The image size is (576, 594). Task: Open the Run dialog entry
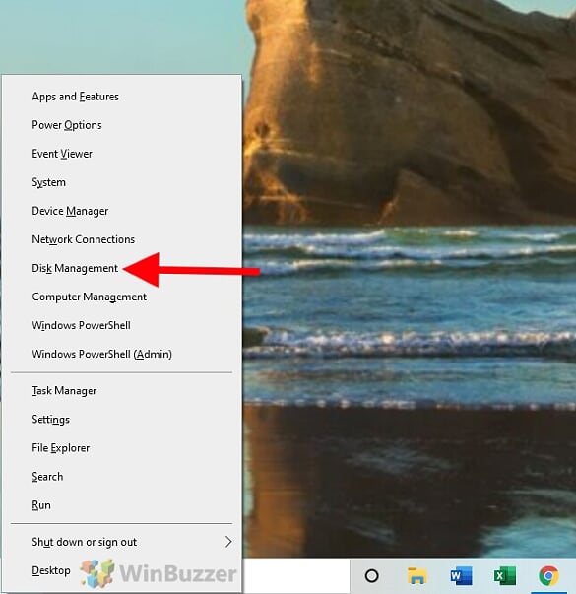coord(121,505)
